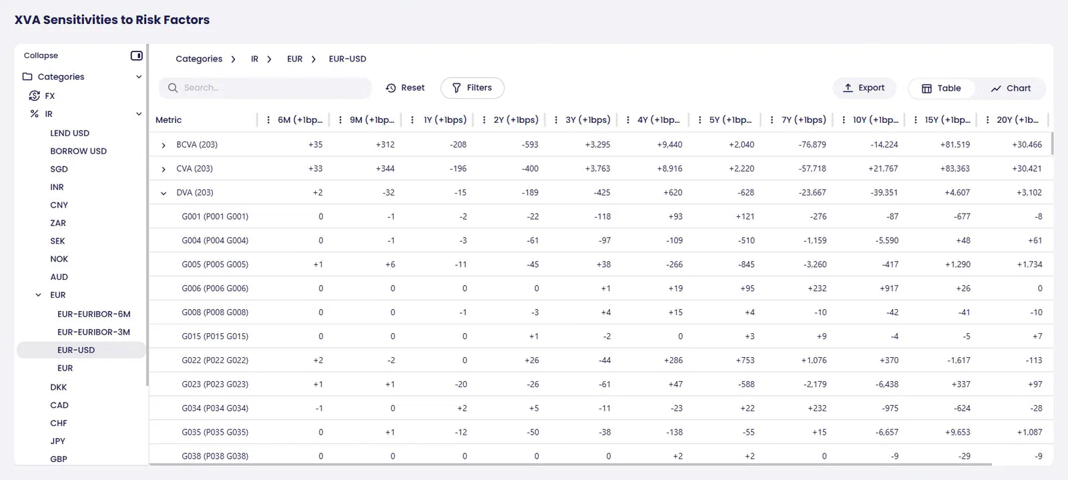
Task: Click the search magnifier icon
Action: pyautogui.click(x=173, y=88)
